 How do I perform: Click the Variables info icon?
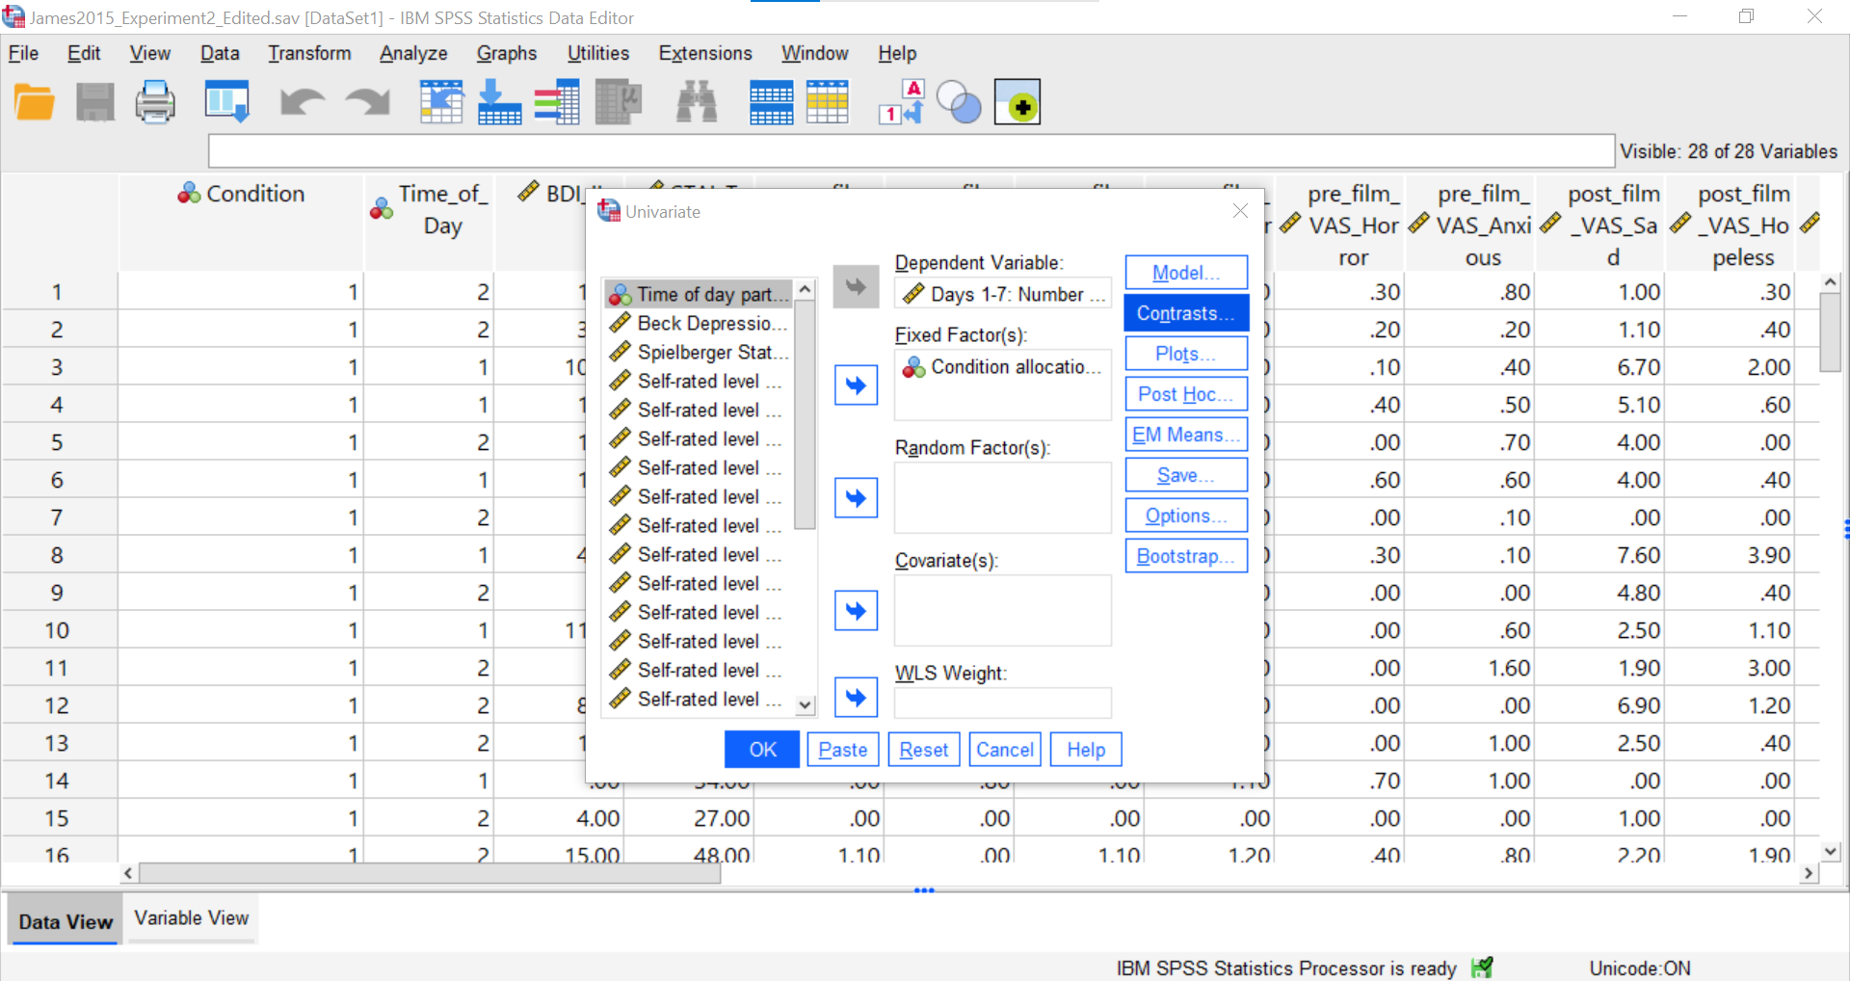[557, 102]
